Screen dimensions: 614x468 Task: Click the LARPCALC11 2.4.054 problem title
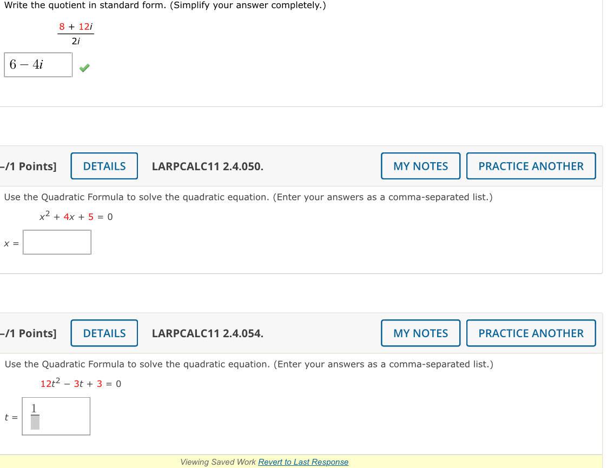coord(208,333)
